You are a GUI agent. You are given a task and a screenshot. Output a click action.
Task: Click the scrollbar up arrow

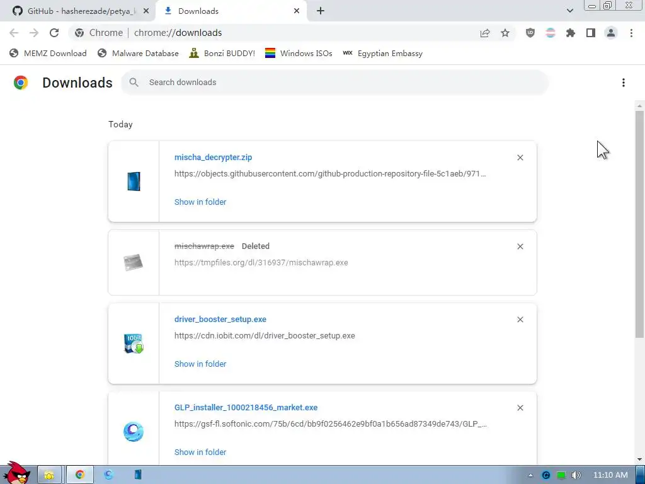tap(639, 106)
